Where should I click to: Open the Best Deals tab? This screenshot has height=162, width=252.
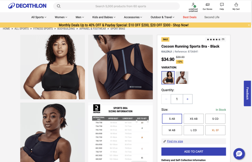(190, 17)
